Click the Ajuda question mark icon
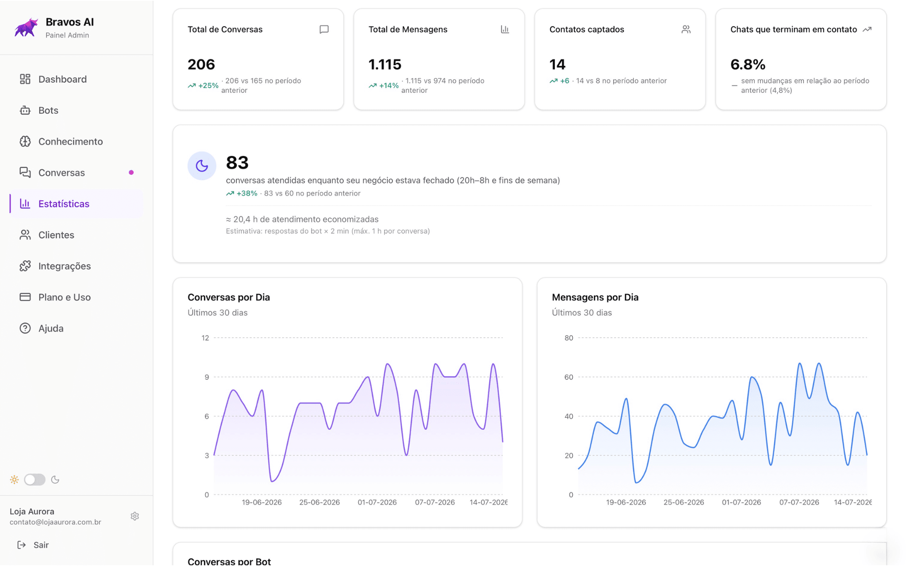The image size is (906, 566). pos(25,328)
